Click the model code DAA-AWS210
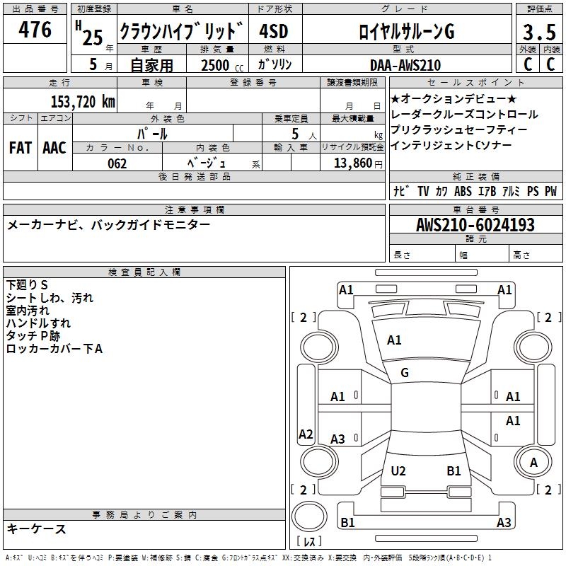 coord(405,65)
